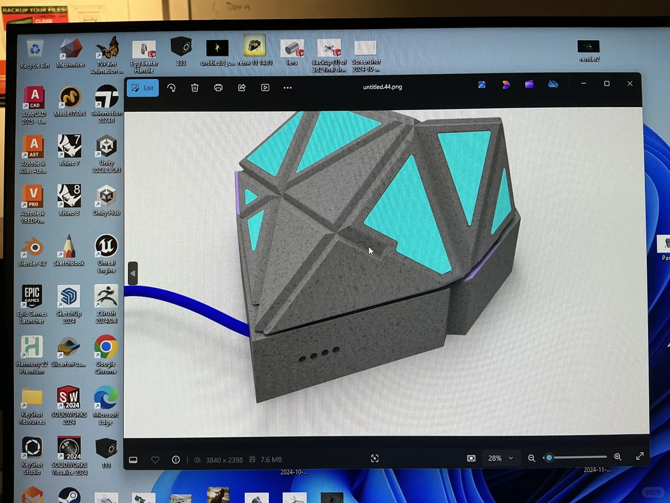Viewport: 670px width, 503px height.
Task: Click the crossed-out OneDrive cloud icon
Action: click(x=553, y=84)
